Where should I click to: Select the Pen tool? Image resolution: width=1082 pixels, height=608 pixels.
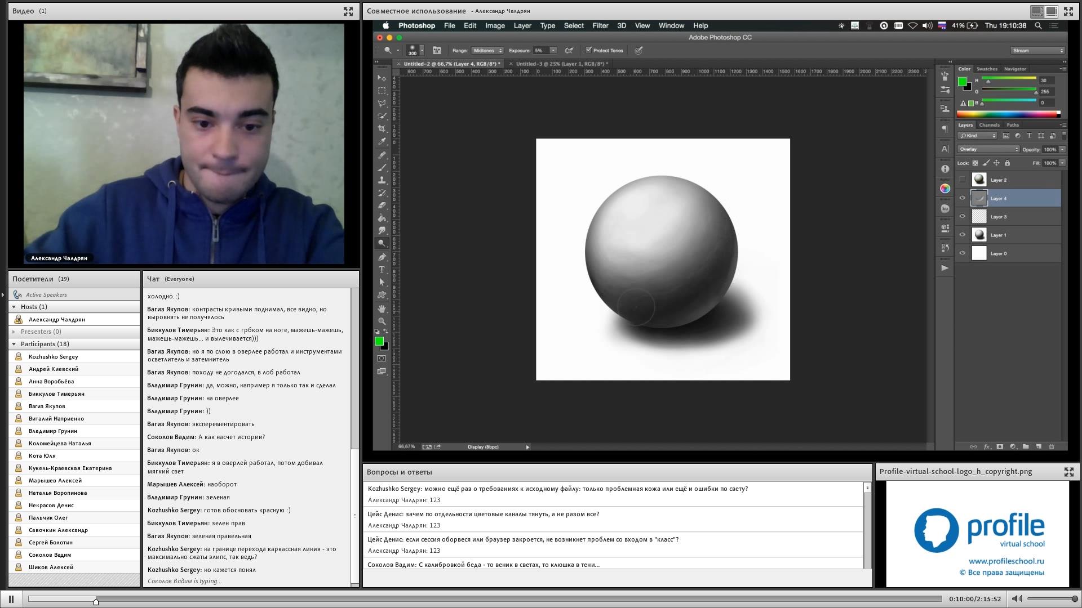382,257
